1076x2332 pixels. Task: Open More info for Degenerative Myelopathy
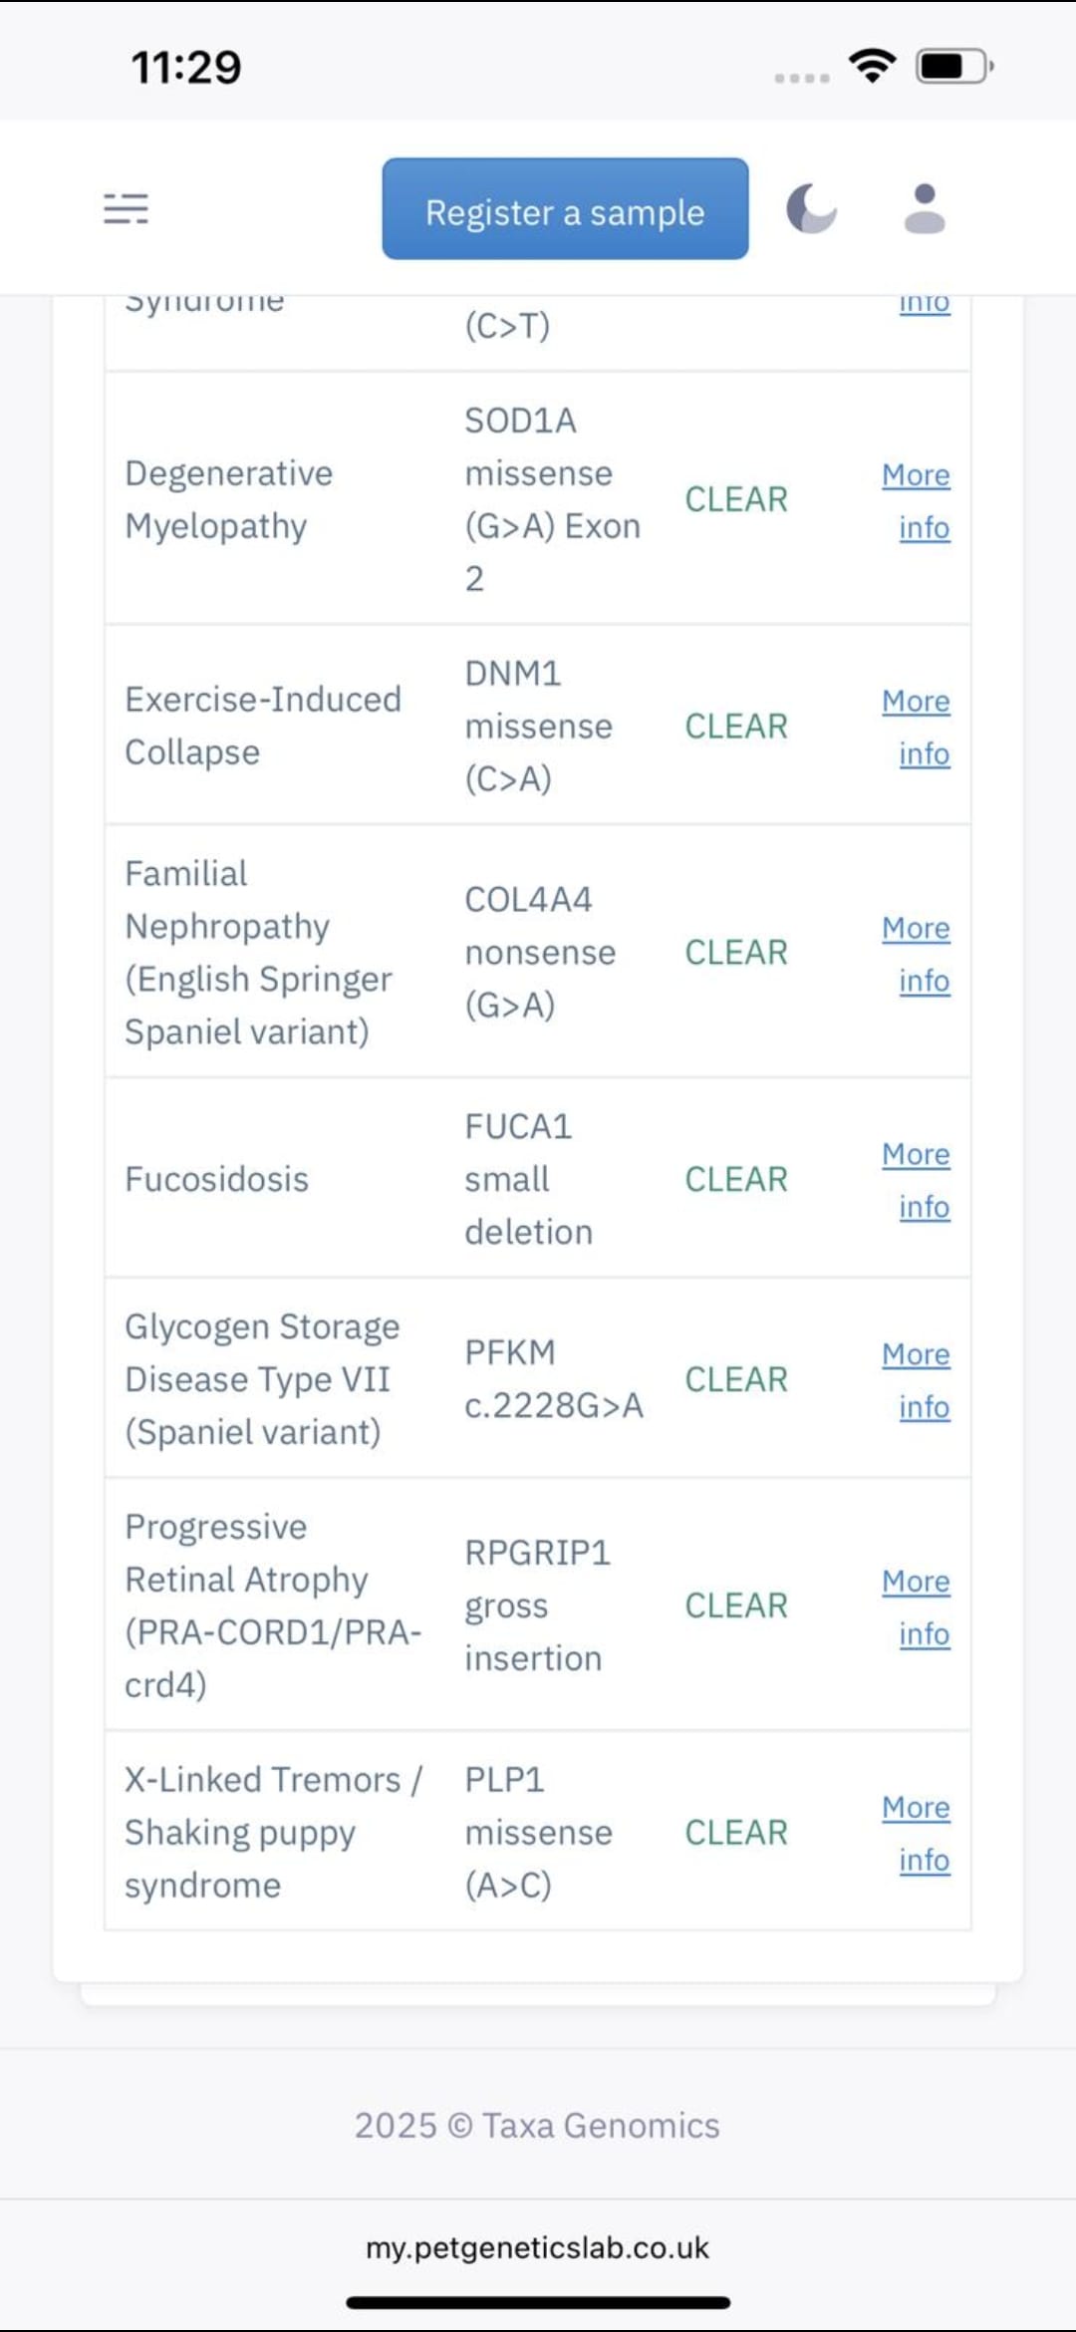(x=917, y=501)
